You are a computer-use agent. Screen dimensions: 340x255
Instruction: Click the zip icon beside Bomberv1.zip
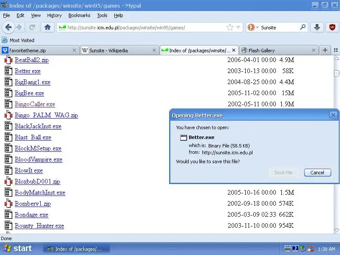8,204
